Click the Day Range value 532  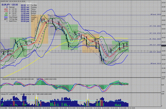click(6, 17)
